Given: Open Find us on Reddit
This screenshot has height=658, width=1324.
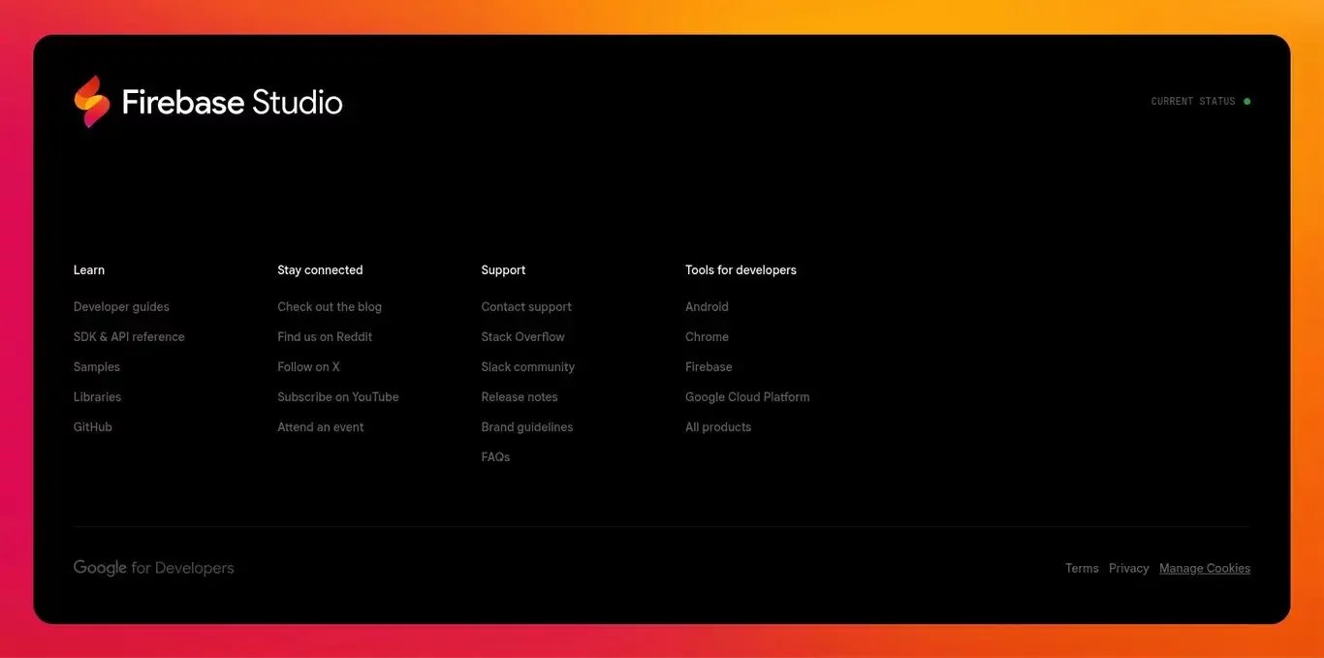Looking at the screenshot, I should click(325, 337).
